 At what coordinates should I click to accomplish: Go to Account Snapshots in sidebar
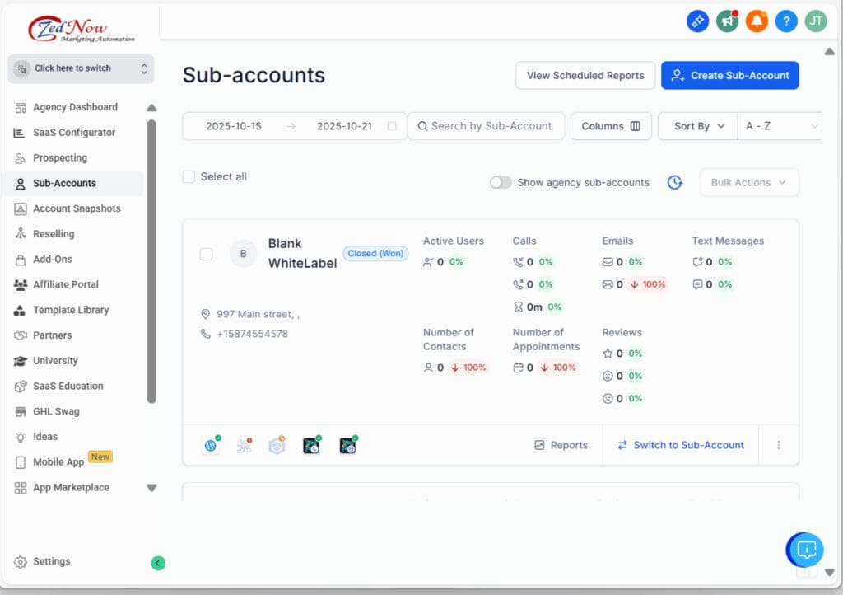(77, 208)
